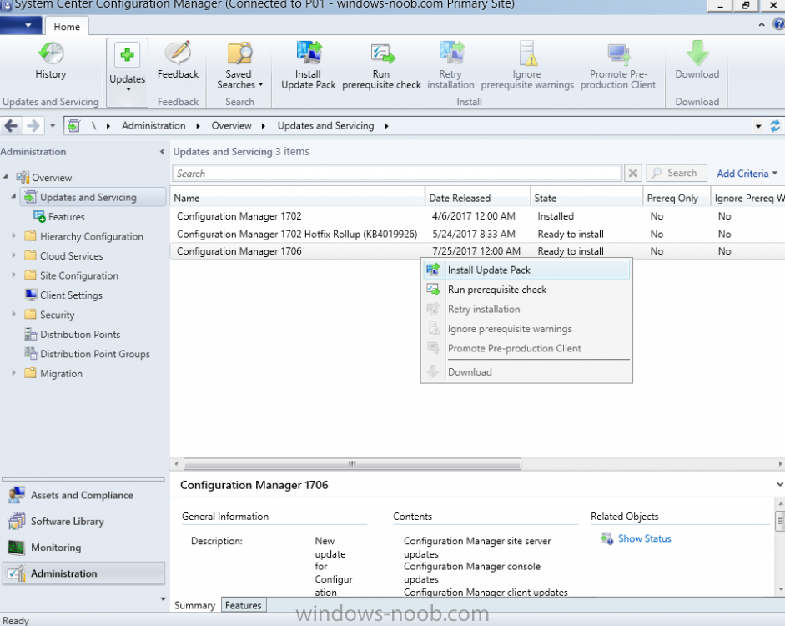Clear the search with the X button

click(633, 174)
